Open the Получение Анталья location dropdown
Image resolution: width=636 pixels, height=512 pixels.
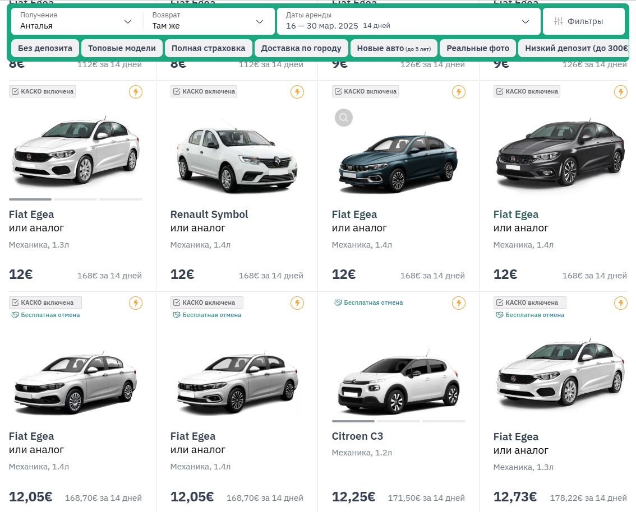point(76,21)
